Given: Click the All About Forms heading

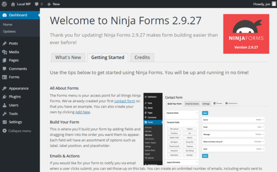Looking at the screenshot, I should point(64,88).
